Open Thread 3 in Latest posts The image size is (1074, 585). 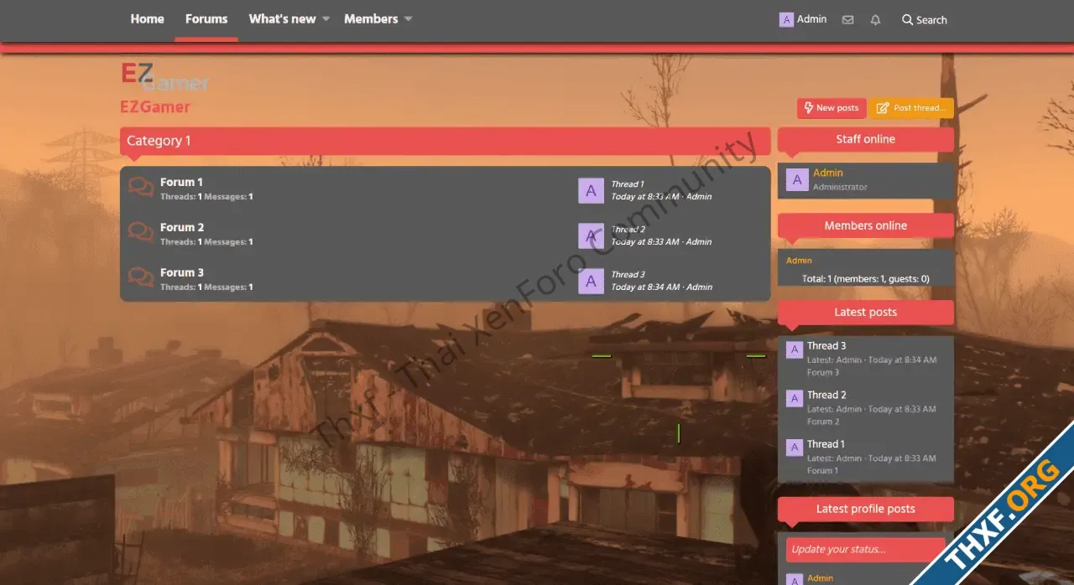tap(826, 345)
